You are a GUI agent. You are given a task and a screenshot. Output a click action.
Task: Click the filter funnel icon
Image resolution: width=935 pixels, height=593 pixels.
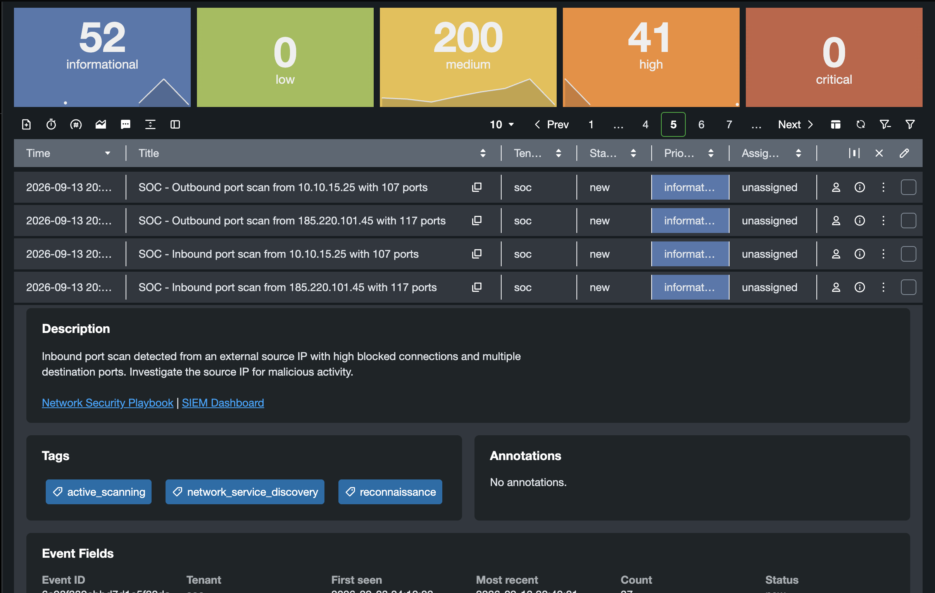tap(910, 124)
